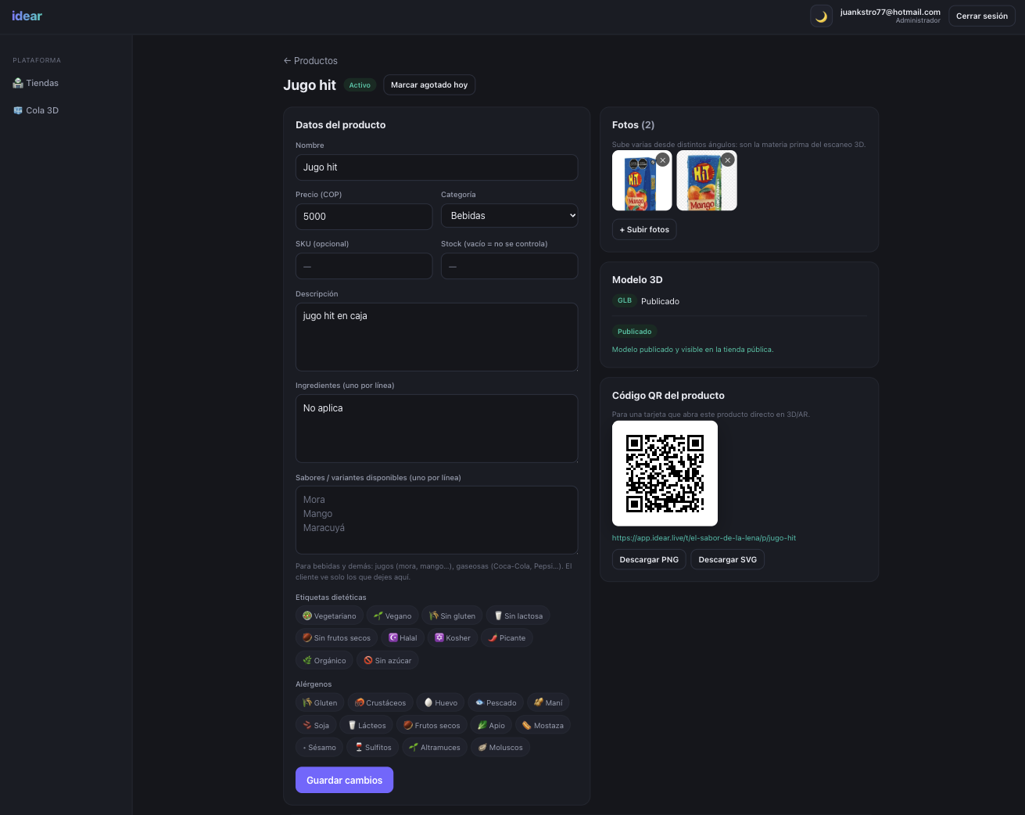This screenshot has height=815, width=1025.
Task: Remove the first uploaded product photo
Action: coord(662,160)
